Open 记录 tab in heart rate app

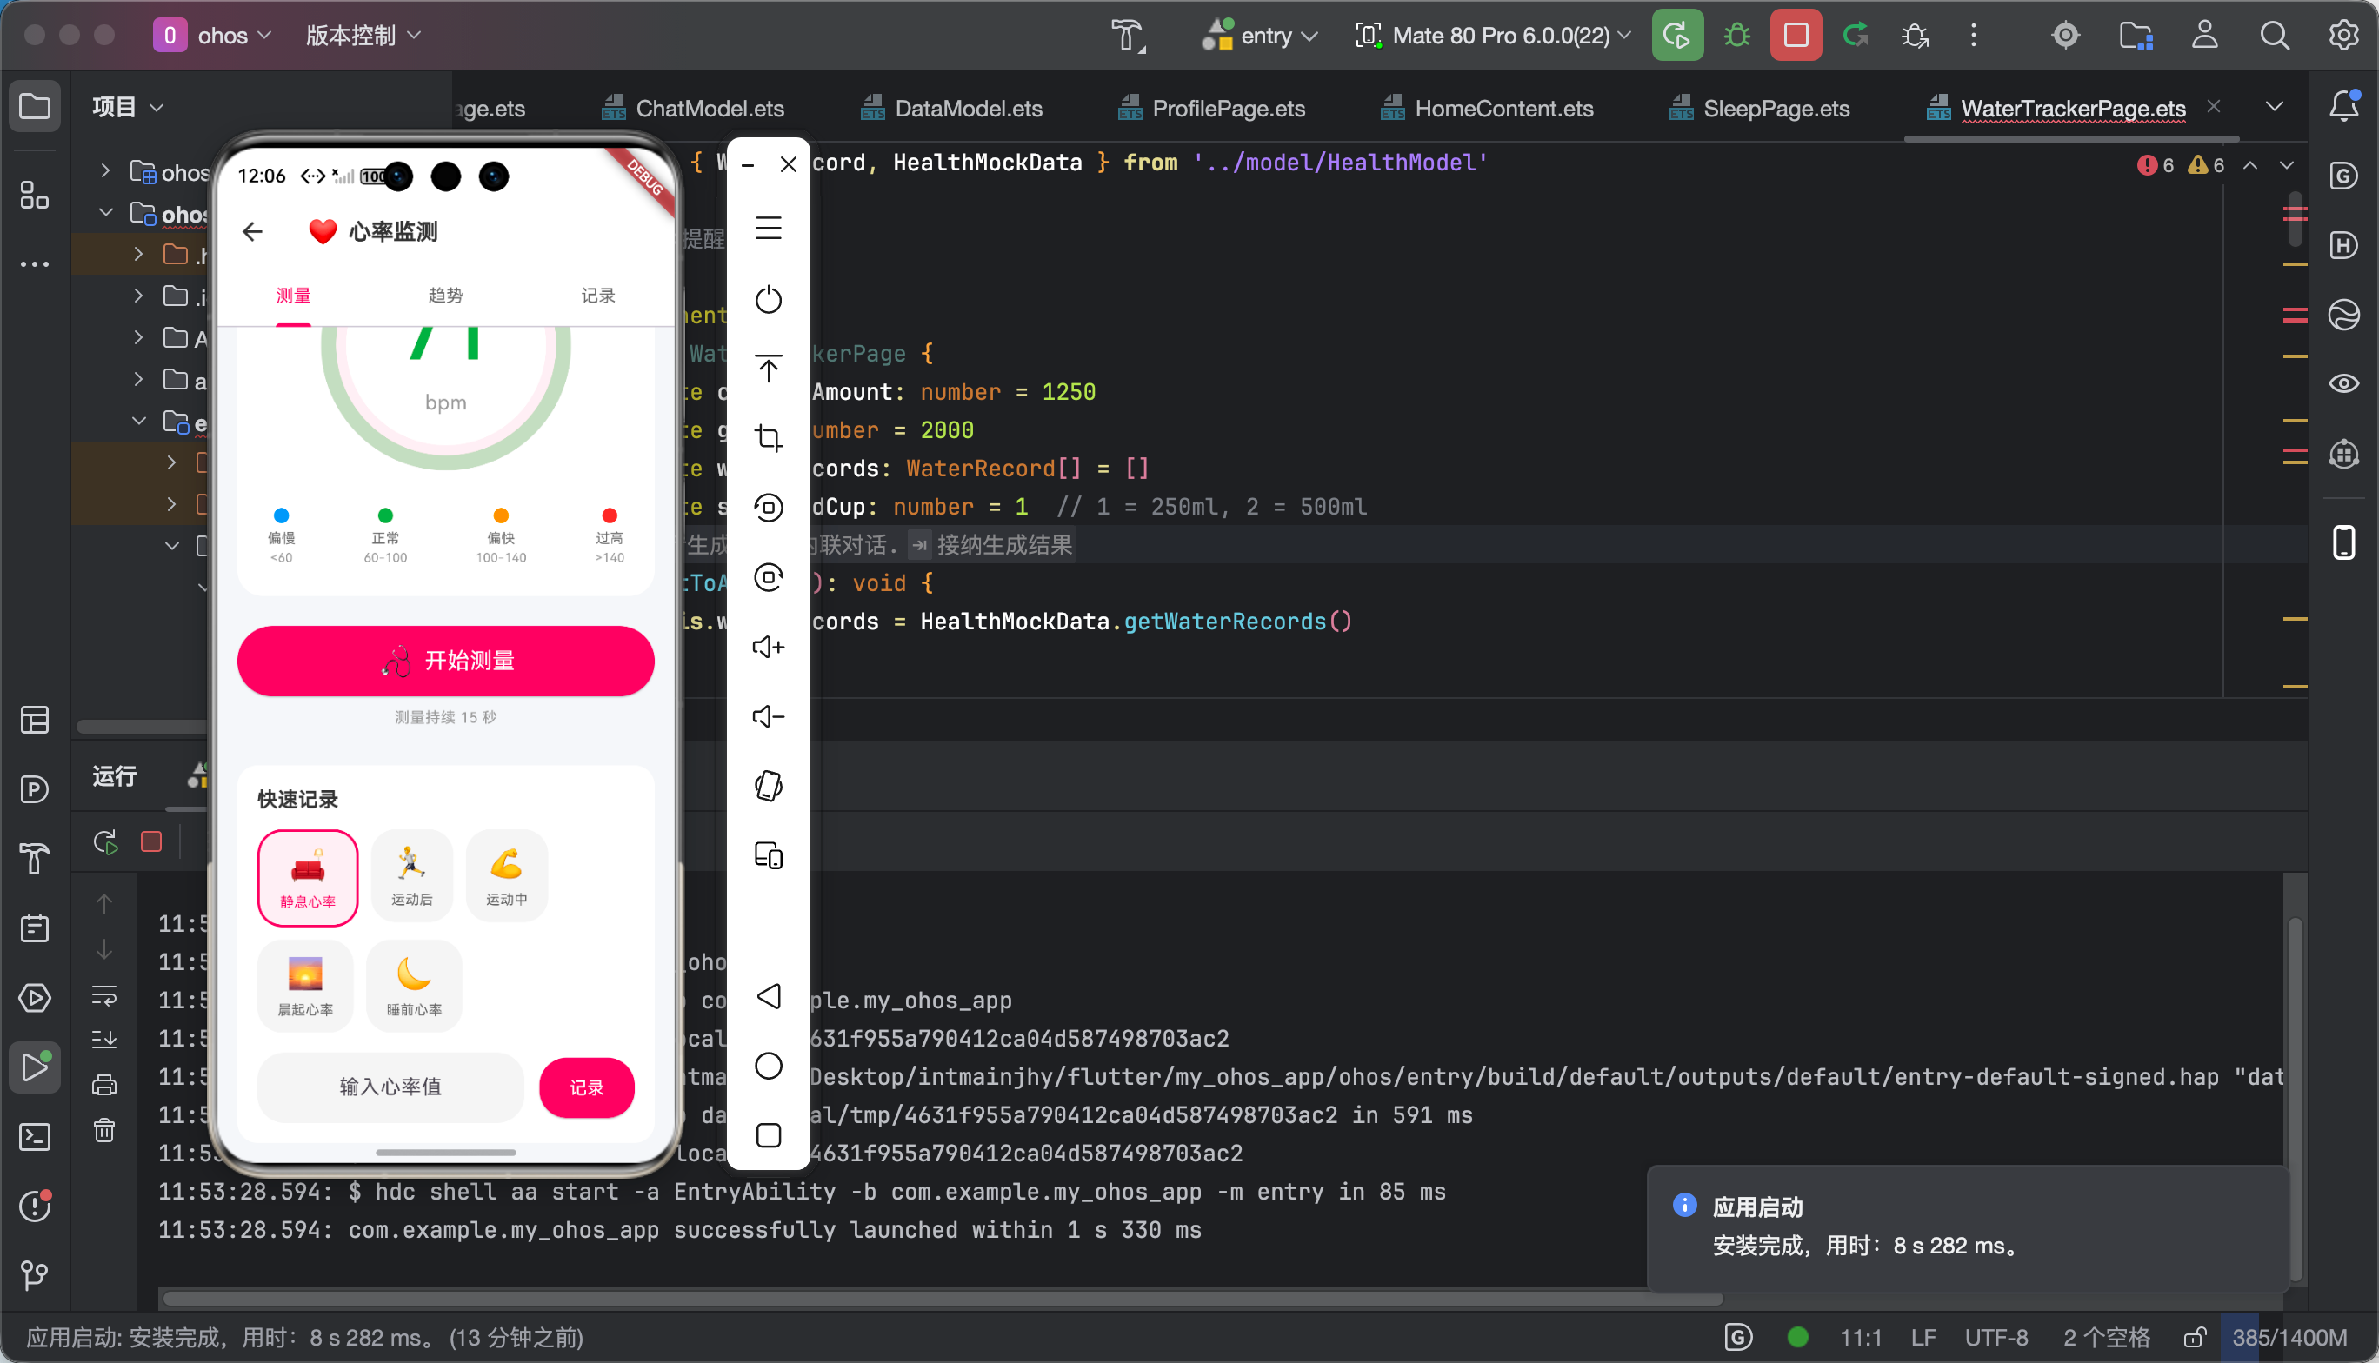[598, 296]
